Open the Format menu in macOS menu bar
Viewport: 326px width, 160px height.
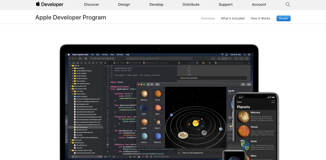click(105, 54)
